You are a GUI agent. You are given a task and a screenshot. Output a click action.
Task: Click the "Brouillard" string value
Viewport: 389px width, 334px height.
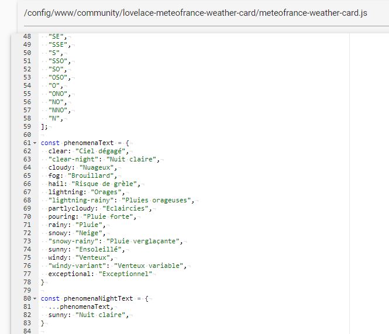pos(91,175)
